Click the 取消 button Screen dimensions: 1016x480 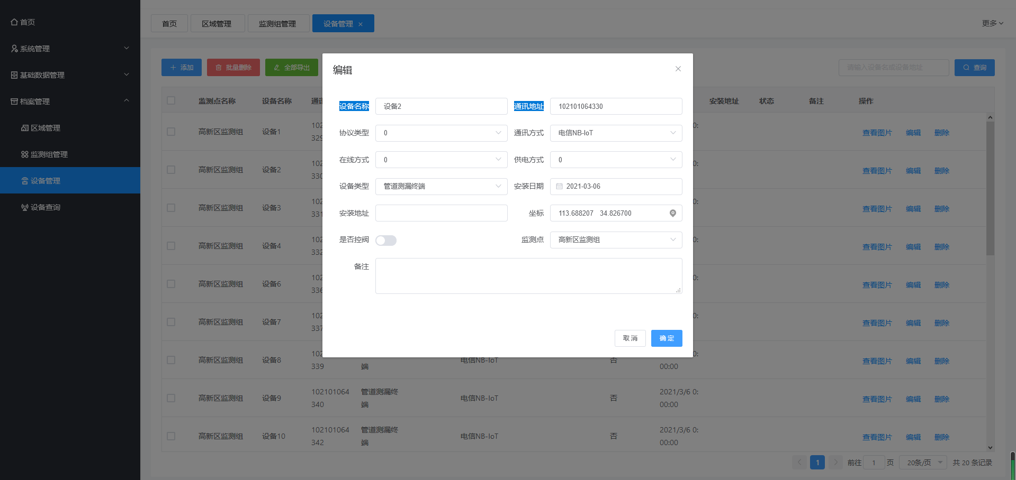click(630, 338)
